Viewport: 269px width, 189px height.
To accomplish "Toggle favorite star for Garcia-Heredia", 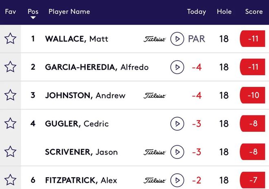I will [x=10, y=67].
